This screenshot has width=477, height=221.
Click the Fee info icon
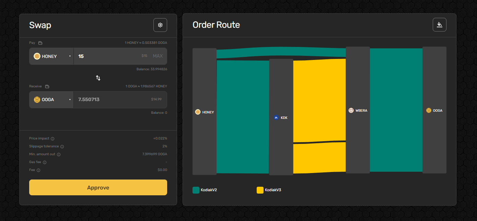(38, 170)
